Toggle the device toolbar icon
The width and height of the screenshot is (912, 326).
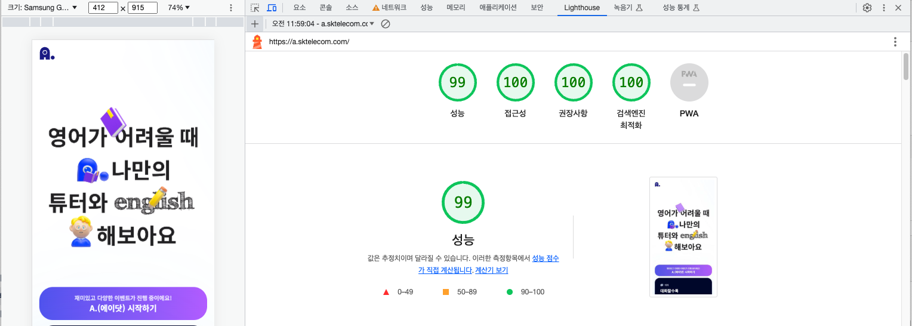272,8
